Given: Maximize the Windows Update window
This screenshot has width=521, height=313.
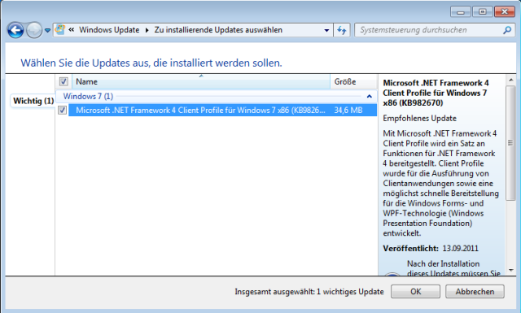Looking at the screenshot, I should coord(483,12).
